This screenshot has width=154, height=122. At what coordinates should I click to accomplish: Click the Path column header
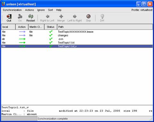[105, 27]
